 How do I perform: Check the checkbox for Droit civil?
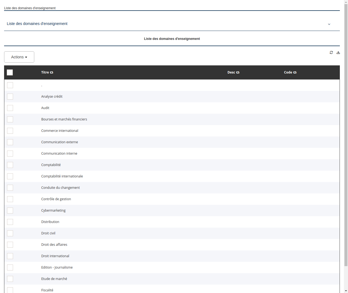[10, 233]
